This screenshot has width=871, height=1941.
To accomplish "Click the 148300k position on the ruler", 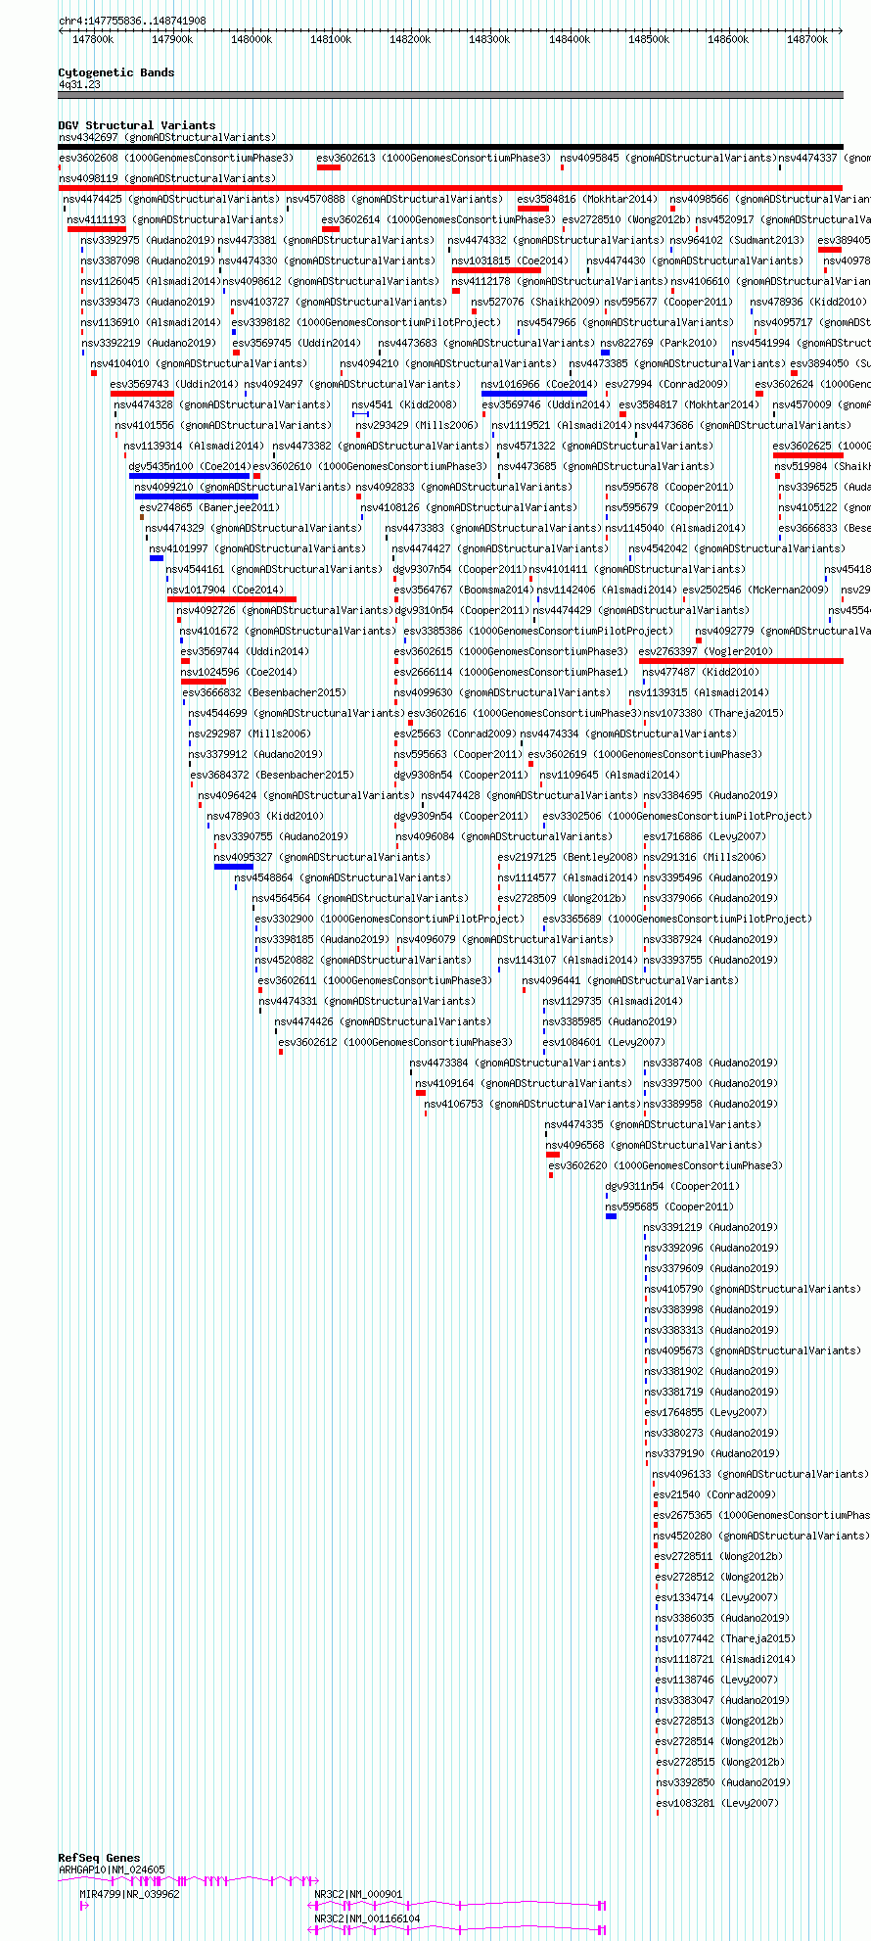I will (489, 39).
